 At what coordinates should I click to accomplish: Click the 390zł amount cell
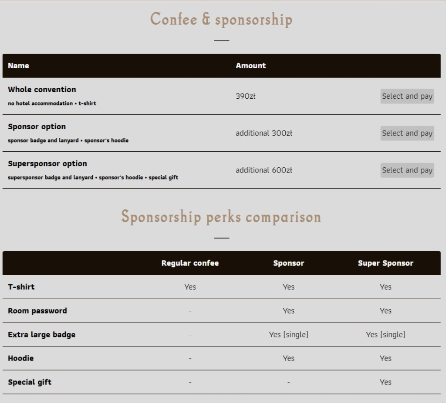(x=245, y=96)
